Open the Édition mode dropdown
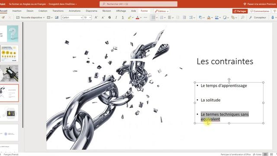 [161, 11]
